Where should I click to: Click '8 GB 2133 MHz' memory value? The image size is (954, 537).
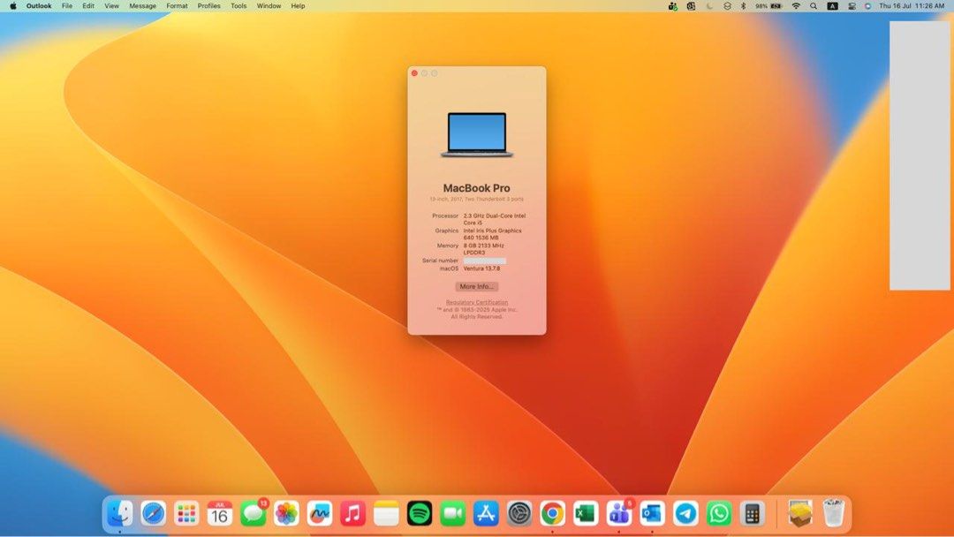tap(484, 246)
